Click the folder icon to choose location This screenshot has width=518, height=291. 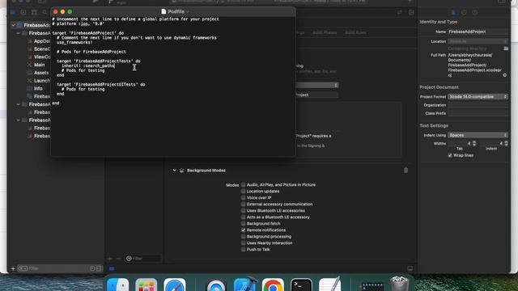pyautogui.click(x=506, y=48)
